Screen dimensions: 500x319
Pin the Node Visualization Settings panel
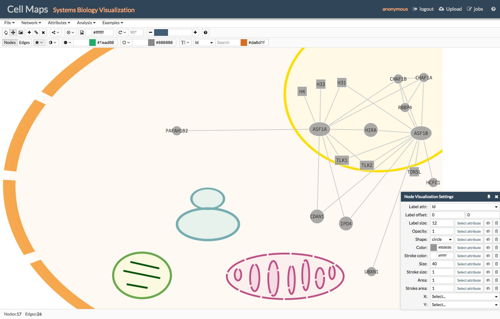tap(489, 197)
